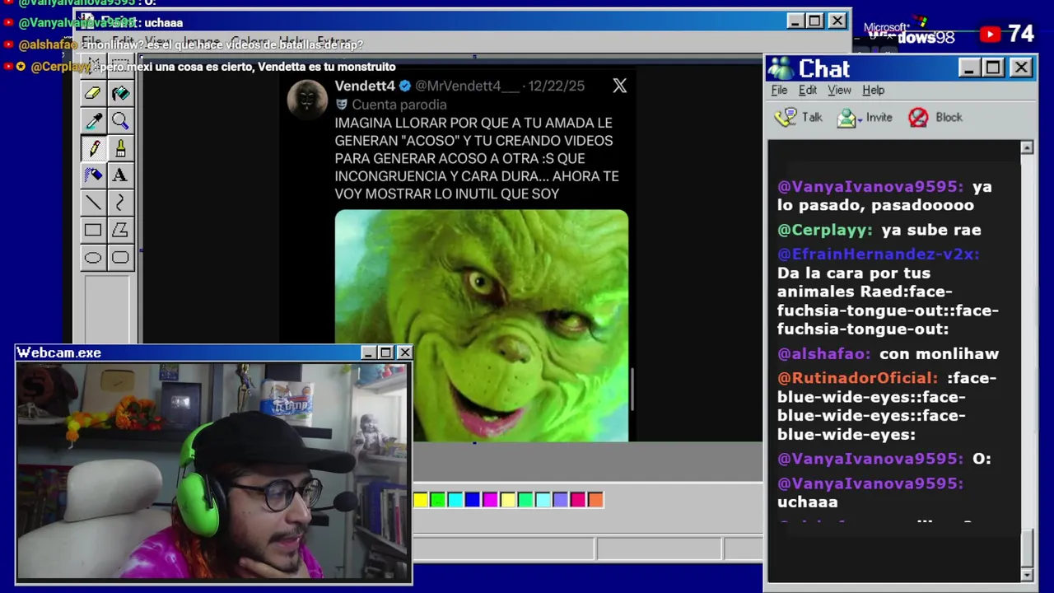Select the straight Line tool

(x=92, y=203)
